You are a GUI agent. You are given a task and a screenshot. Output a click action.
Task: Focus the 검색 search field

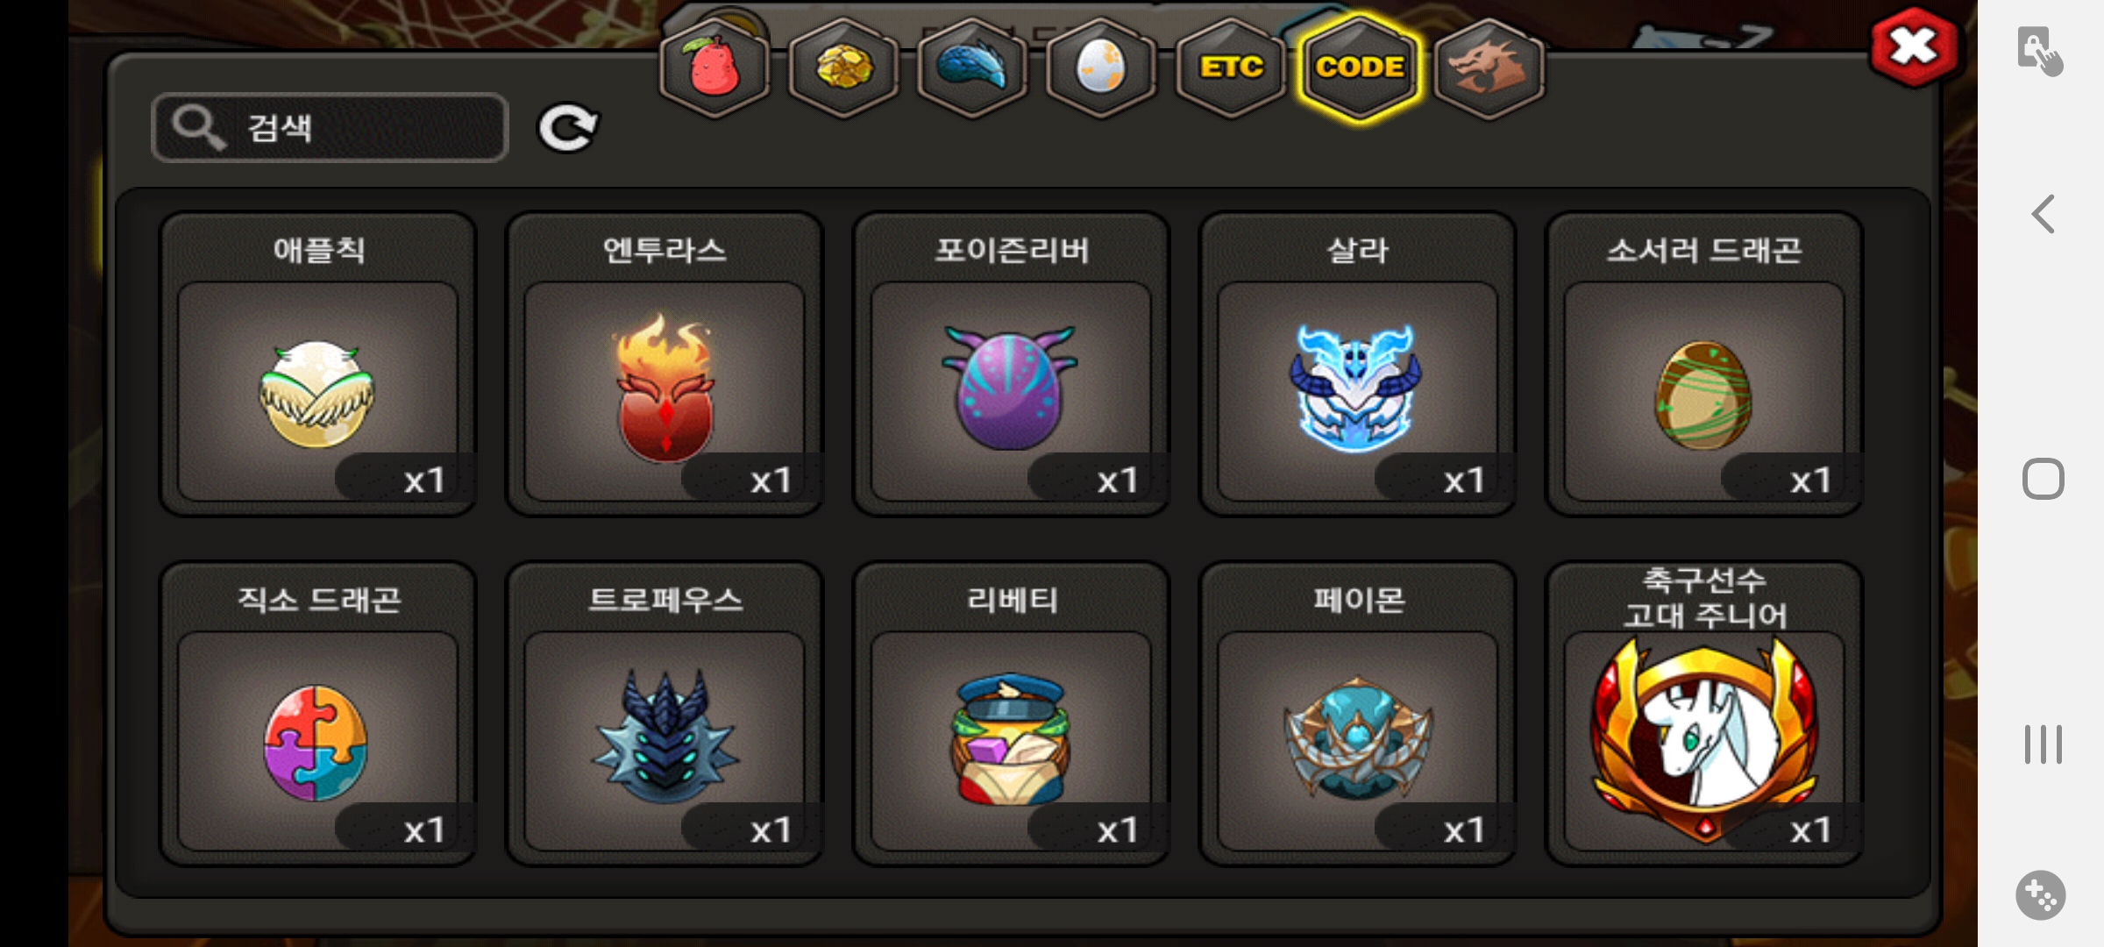pyautogui.click(x=330, y=127)
